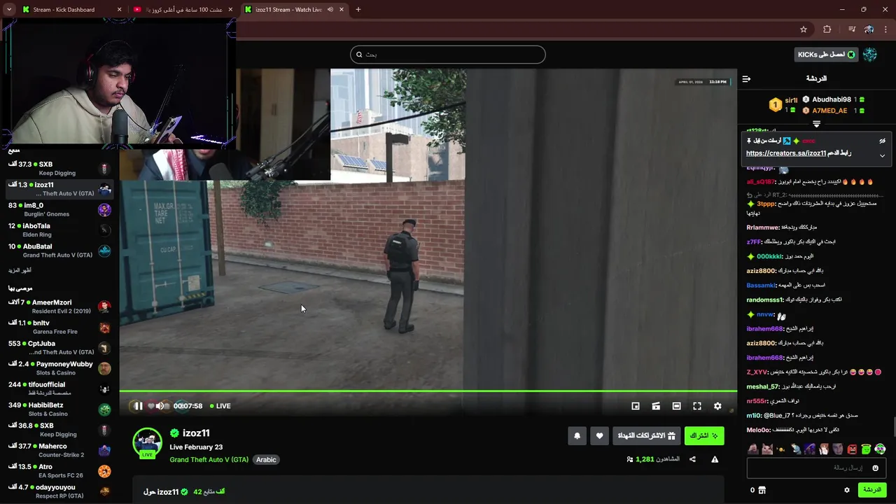Bookmark this page with star icon
The height and width of the screenshot is (504, 896).
tap(804, 29)
